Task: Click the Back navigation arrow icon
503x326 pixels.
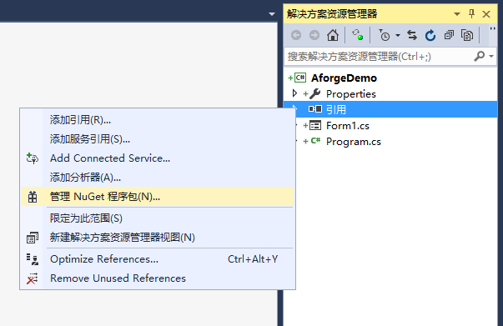Action: [296, 35]
